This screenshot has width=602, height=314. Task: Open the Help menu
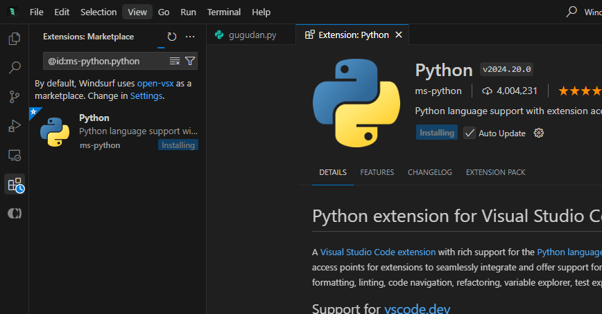click(x=261, y=12)
